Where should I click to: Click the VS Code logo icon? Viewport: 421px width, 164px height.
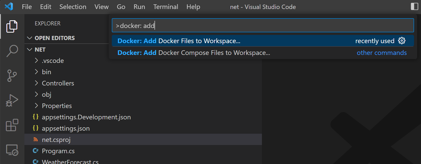9,6
